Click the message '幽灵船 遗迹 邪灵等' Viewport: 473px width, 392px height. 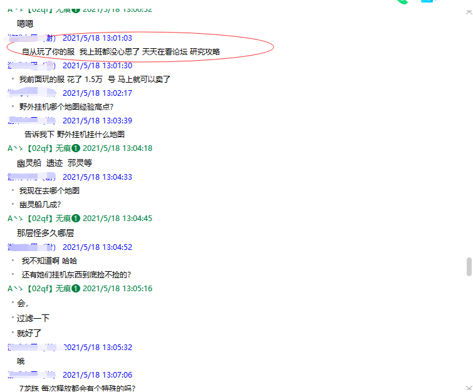[55, 163]
